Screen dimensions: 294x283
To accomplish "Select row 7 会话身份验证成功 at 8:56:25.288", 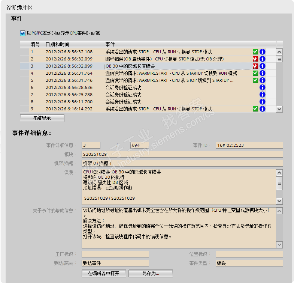I will [148, 95].
